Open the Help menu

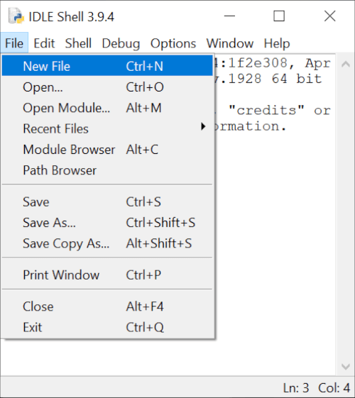(x=277, y=43)
